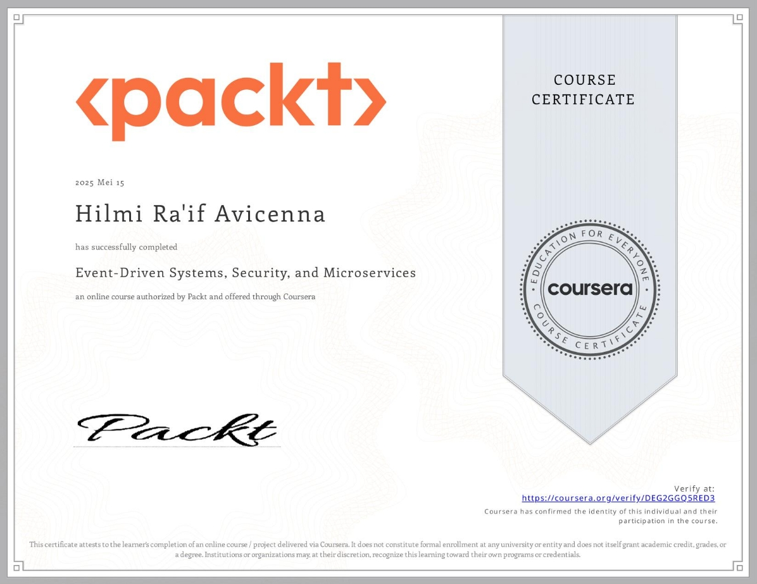The image size is (757, 584).
Task: Select the disclaimer text at the bottom
Action: pos(378,549)
